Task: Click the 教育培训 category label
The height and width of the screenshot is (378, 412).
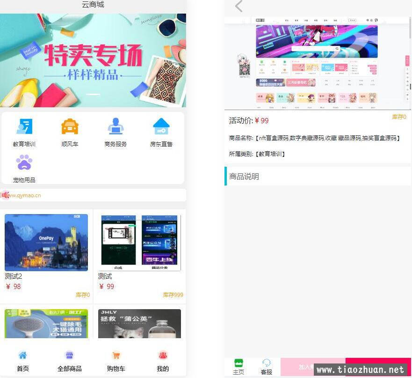Action: pyautogui.click(x=24, y=144)
